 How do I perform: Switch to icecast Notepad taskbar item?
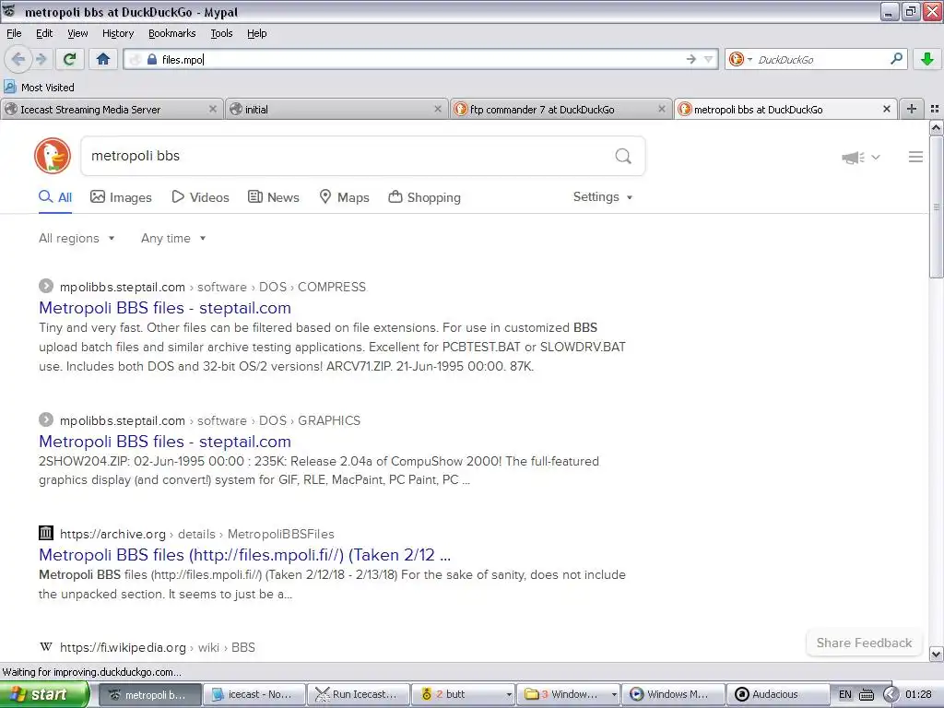coord(254,694)
